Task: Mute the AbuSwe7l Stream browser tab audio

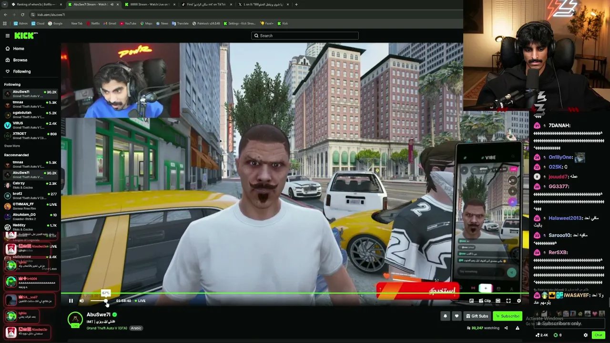Action: point(112,4)
